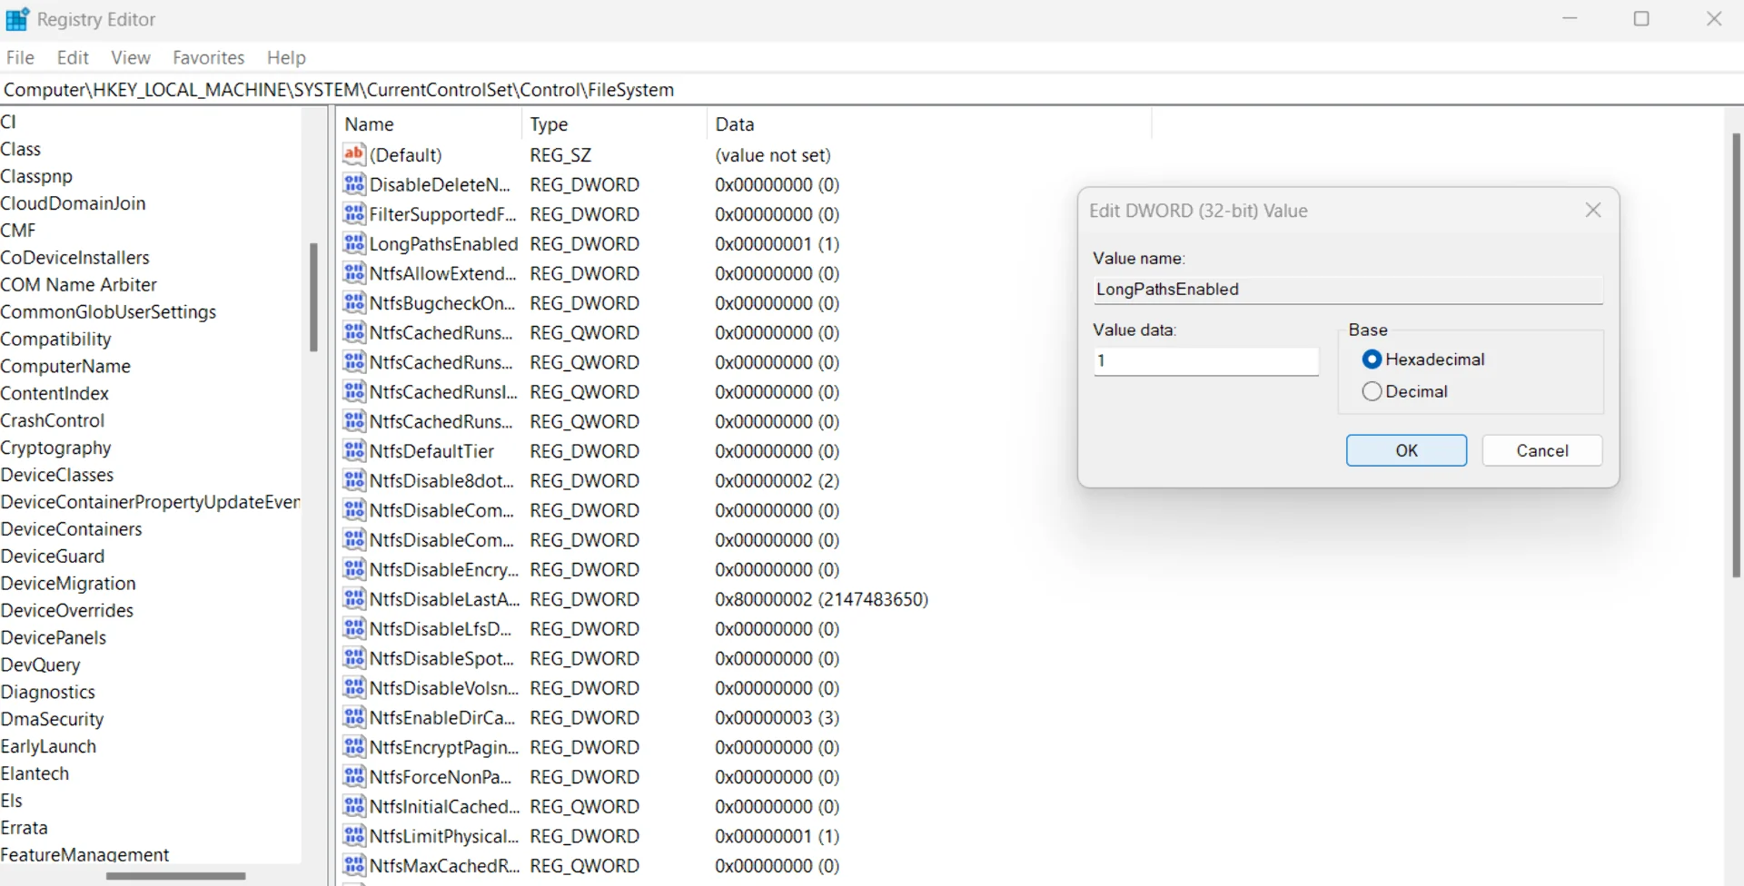Close the Edit DWORD dialog
Screen dimensions: 1744x886
click(1592, 211)
